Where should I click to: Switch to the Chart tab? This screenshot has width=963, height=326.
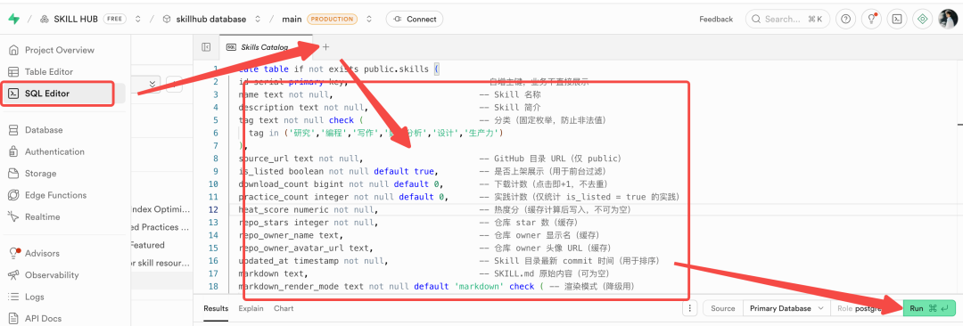(x=284, y=309)
